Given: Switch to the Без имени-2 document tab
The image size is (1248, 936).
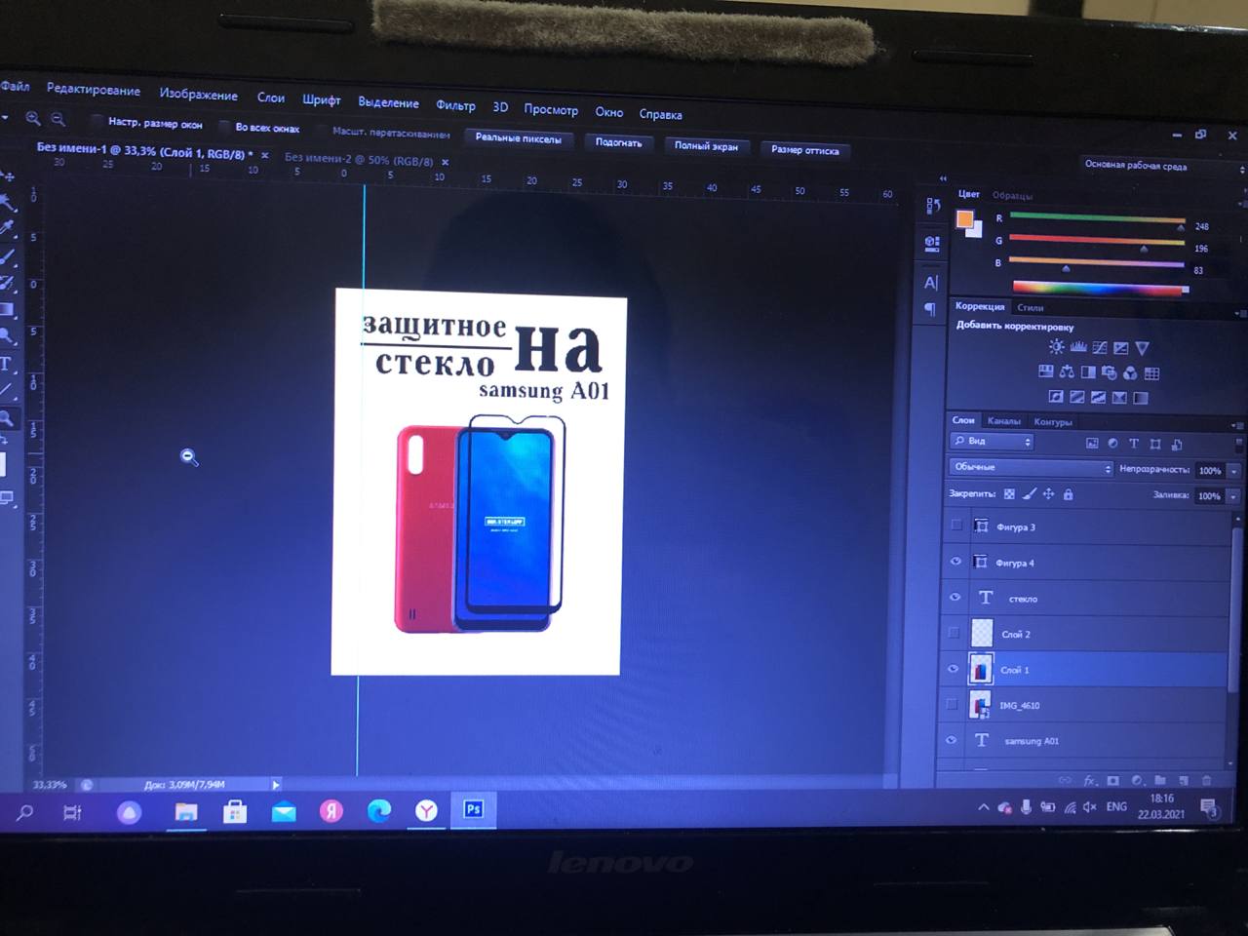Looking at the screenshot, I should click(359, 159).
